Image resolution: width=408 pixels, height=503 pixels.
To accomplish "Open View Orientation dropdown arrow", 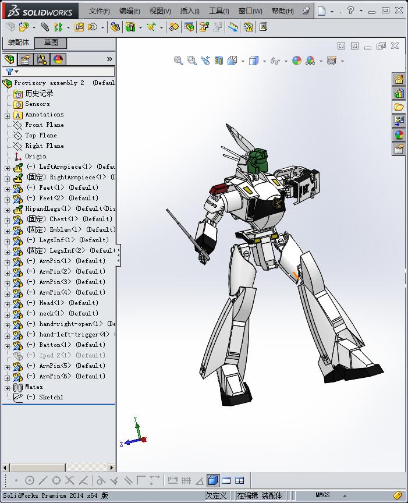I will coord(243,61).
